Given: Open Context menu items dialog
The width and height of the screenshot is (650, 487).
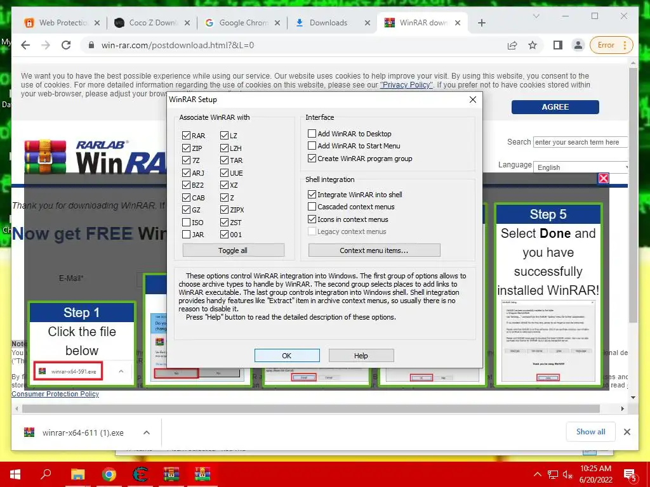Looking at the screenshot, I should coord(374,250).
